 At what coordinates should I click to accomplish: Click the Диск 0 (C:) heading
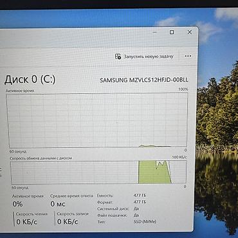pos(30,79)
